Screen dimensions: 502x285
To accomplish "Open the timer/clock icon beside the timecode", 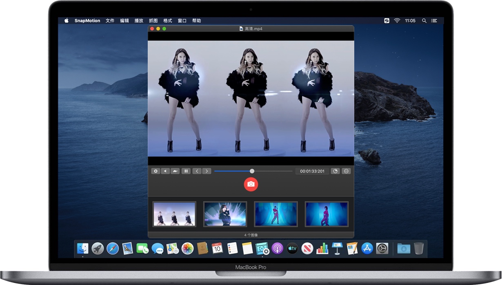I will point(335,171).
